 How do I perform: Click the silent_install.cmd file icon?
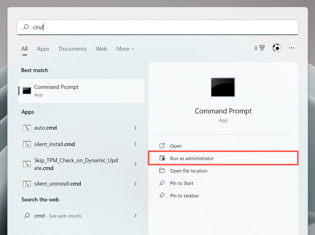(27, 144)
